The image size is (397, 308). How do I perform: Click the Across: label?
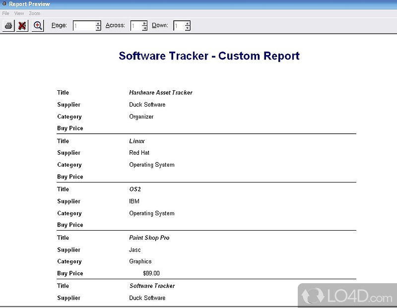(x=115, y=25)
